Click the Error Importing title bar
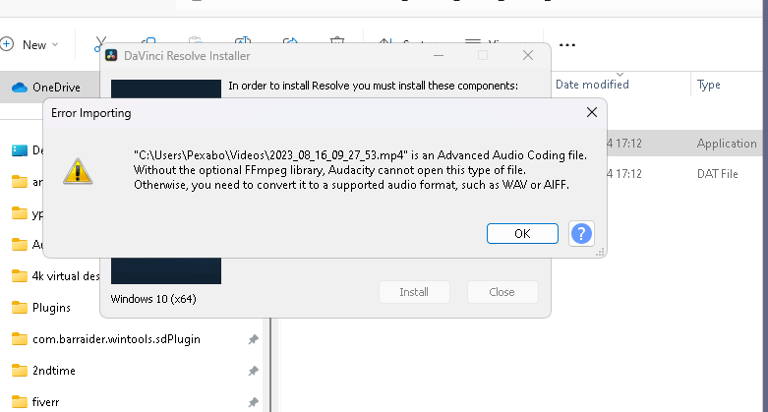This screenshot has width=768, height=412. (314, 113)
